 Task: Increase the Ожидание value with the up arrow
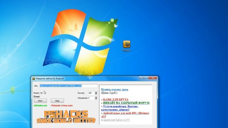click(x=96, y=97)
